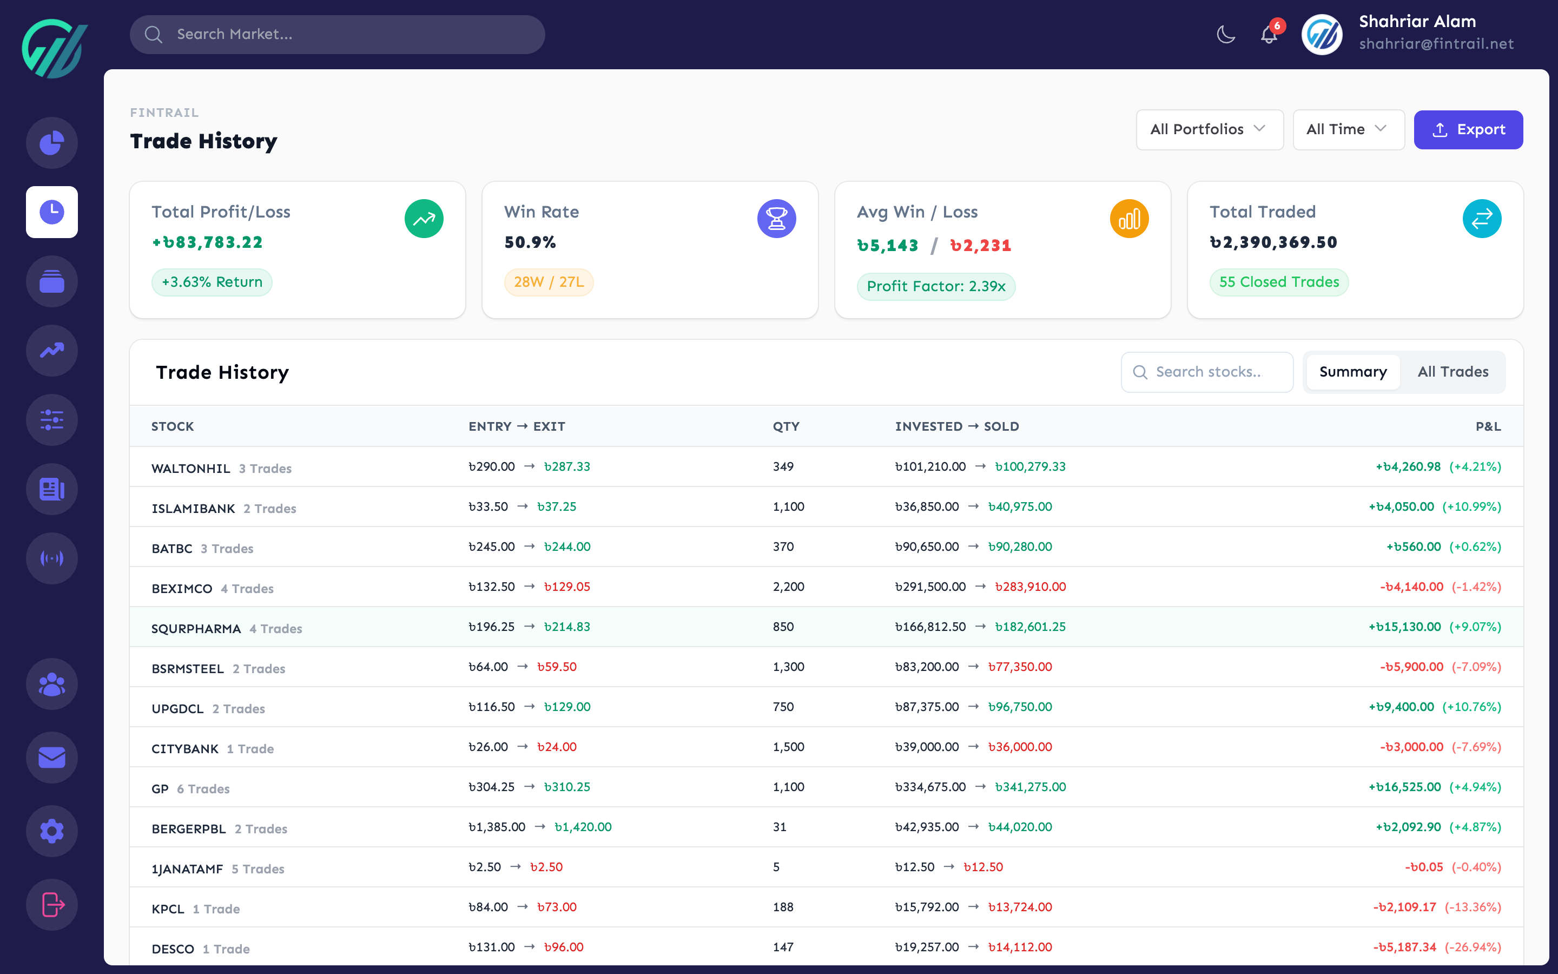Open the newspaper news icon in sidebar
Viewport: 1558px width, 974px height.
click(51, 489)
